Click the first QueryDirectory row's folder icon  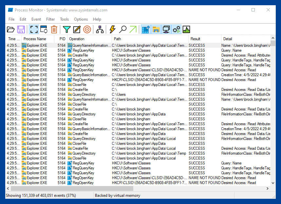coord(70,94)
